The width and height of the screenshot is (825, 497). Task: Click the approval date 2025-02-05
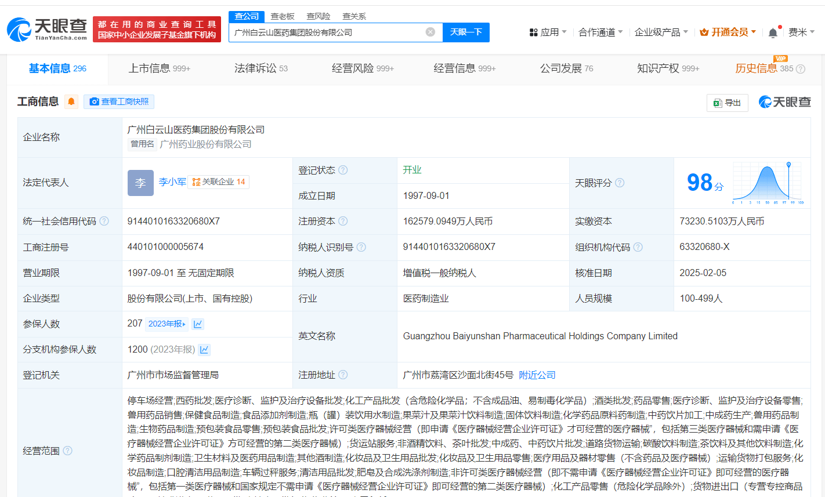coord(703,273)
